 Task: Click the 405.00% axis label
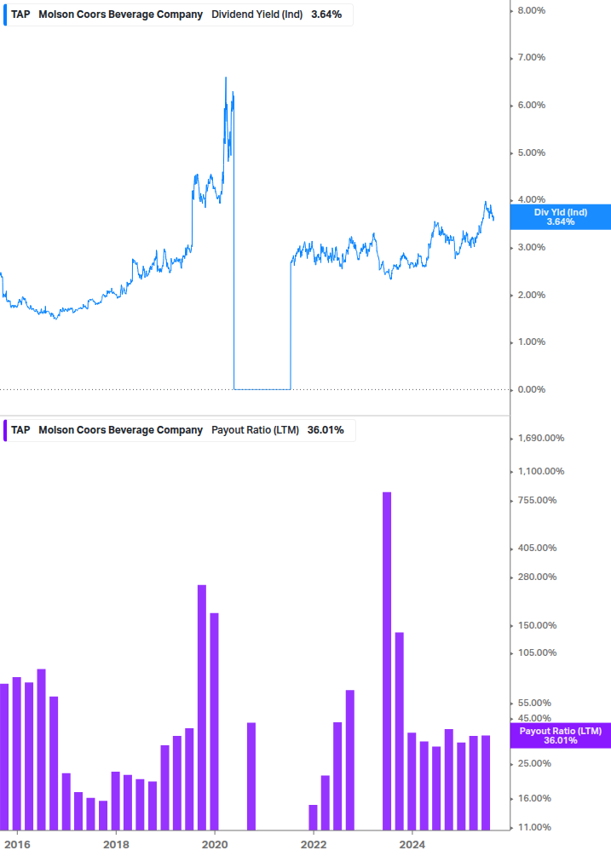pyautogui.click(x=537, y=548)
